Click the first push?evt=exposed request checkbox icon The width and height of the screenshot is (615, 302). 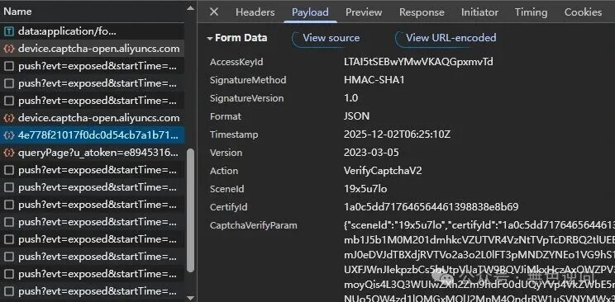(x=8, y=66)
